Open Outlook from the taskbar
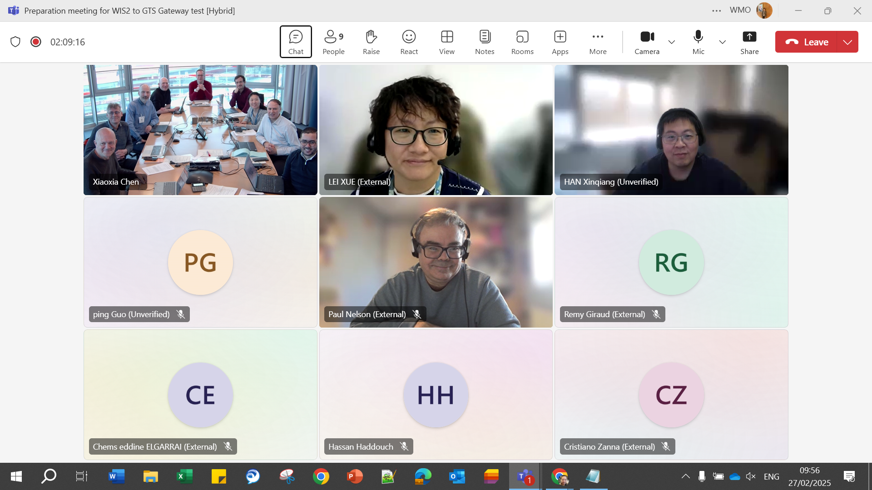The height and width of the screenshot is (490, 872). (457, 476)
